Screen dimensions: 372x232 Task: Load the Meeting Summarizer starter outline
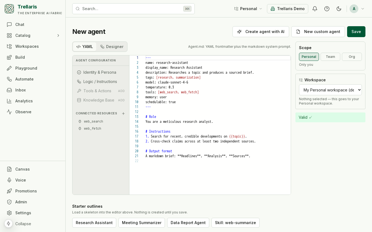[x=142, y=223]
